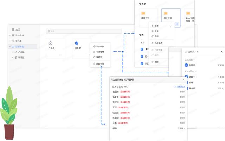Screen dimensions: 225x141
Task: Click 成员与权限 heading in the dialog
Action: click(120, 87)
